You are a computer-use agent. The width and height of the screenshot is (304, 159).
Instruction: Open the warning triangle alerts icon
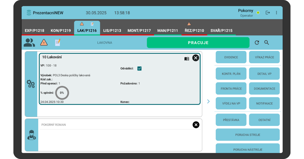[x=44, y=43]
